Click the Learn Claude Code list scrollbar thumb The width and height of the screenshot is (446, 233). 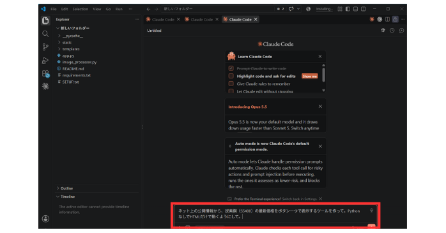[x=323, y=75]
